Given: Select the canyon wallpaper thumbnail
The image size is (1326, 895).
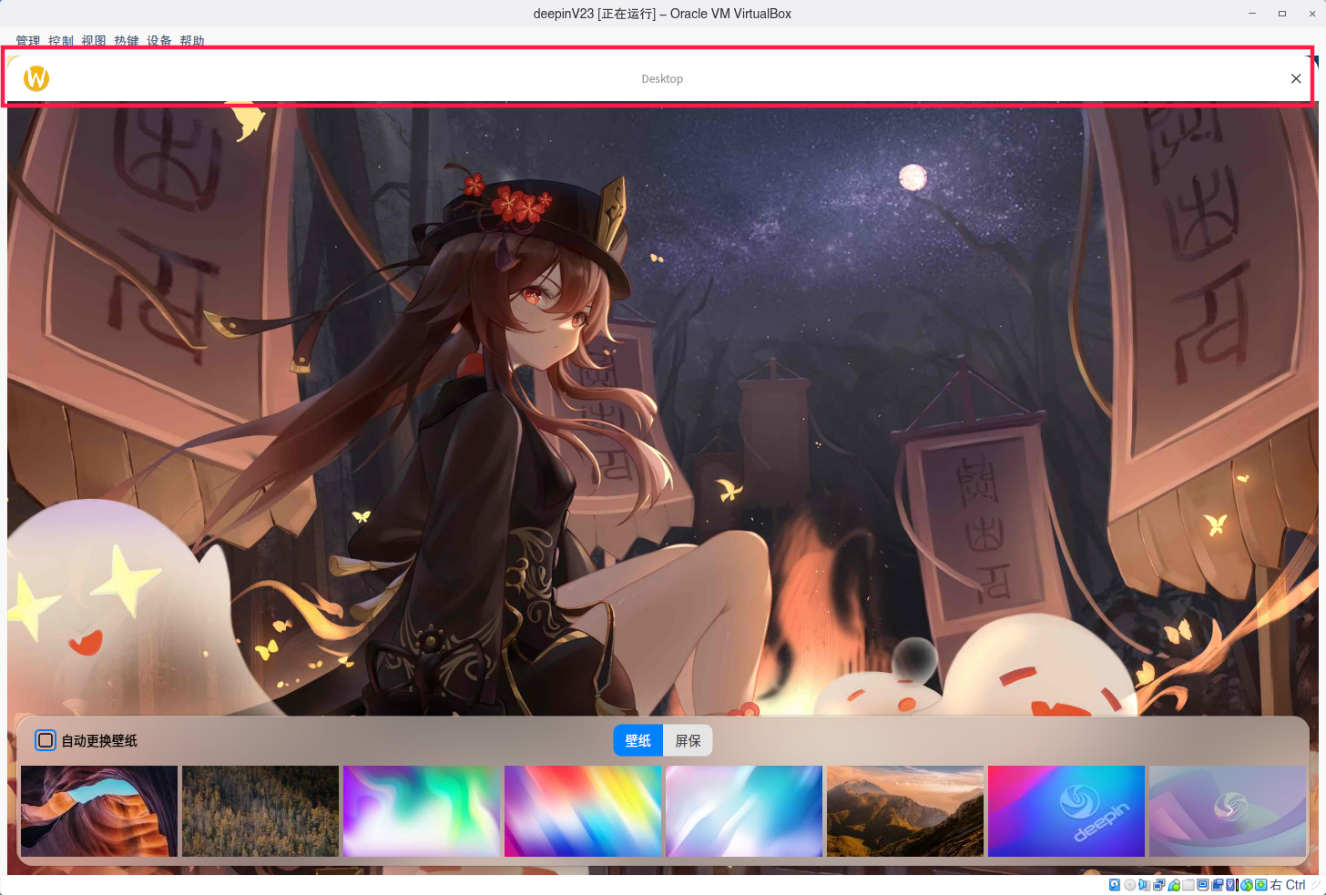Looking at the screenshot, I should click(98, 810).
